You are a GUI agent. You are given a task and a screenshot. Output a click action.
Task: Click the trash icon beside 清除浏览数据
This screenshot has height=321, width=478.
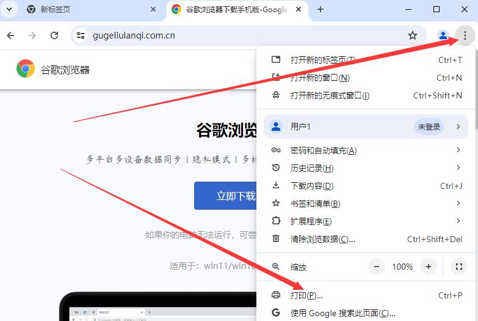276,238
